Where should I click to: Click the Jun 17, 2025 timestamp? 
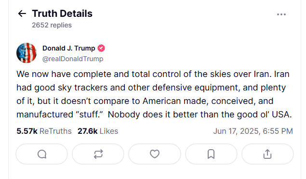(x=253, y=131)
